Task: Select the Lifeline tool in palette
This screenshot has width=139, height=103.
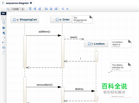Action: pyautogui.click(x=4, y=23)
